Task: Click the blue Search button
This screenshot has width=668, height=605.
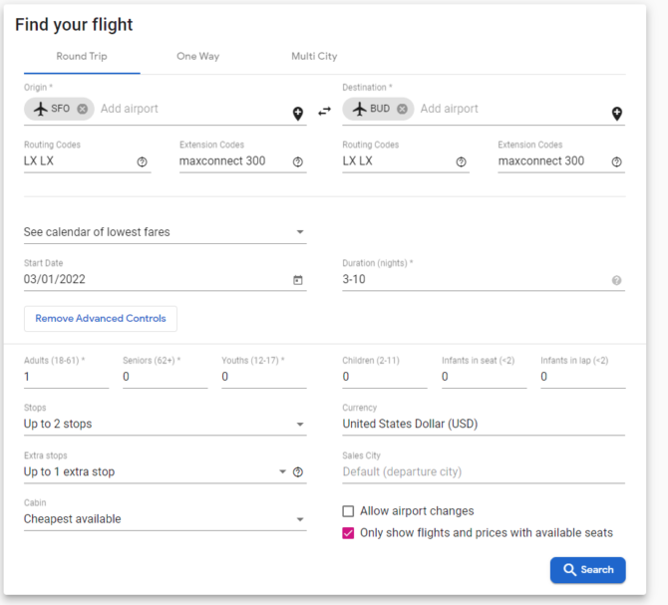Action: coord(587,570)
